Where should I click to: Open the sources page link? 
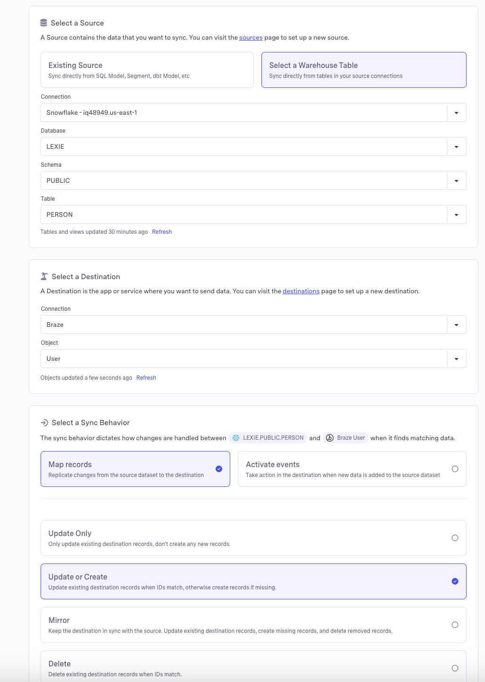pyautogui.click(x=251, y=38)
